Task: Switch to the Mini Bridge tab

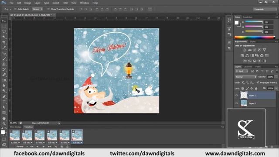Action: point(16,127)
